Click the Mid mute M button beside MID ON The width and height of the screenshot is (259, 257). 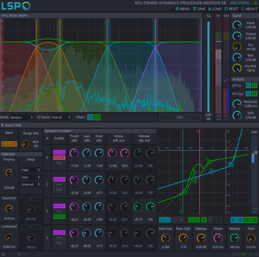[181, 220]
